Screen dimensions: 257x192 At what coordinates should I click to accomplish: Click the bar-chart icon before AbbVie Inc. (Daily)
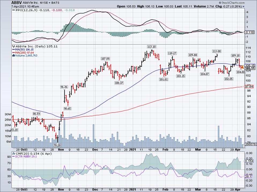13,46
